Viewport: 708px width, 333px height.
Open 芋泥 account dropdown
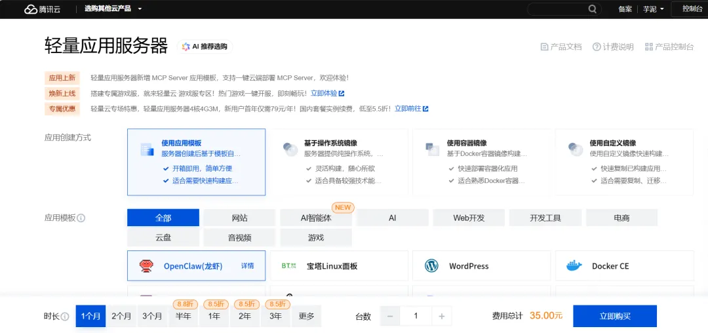[654, 9]
